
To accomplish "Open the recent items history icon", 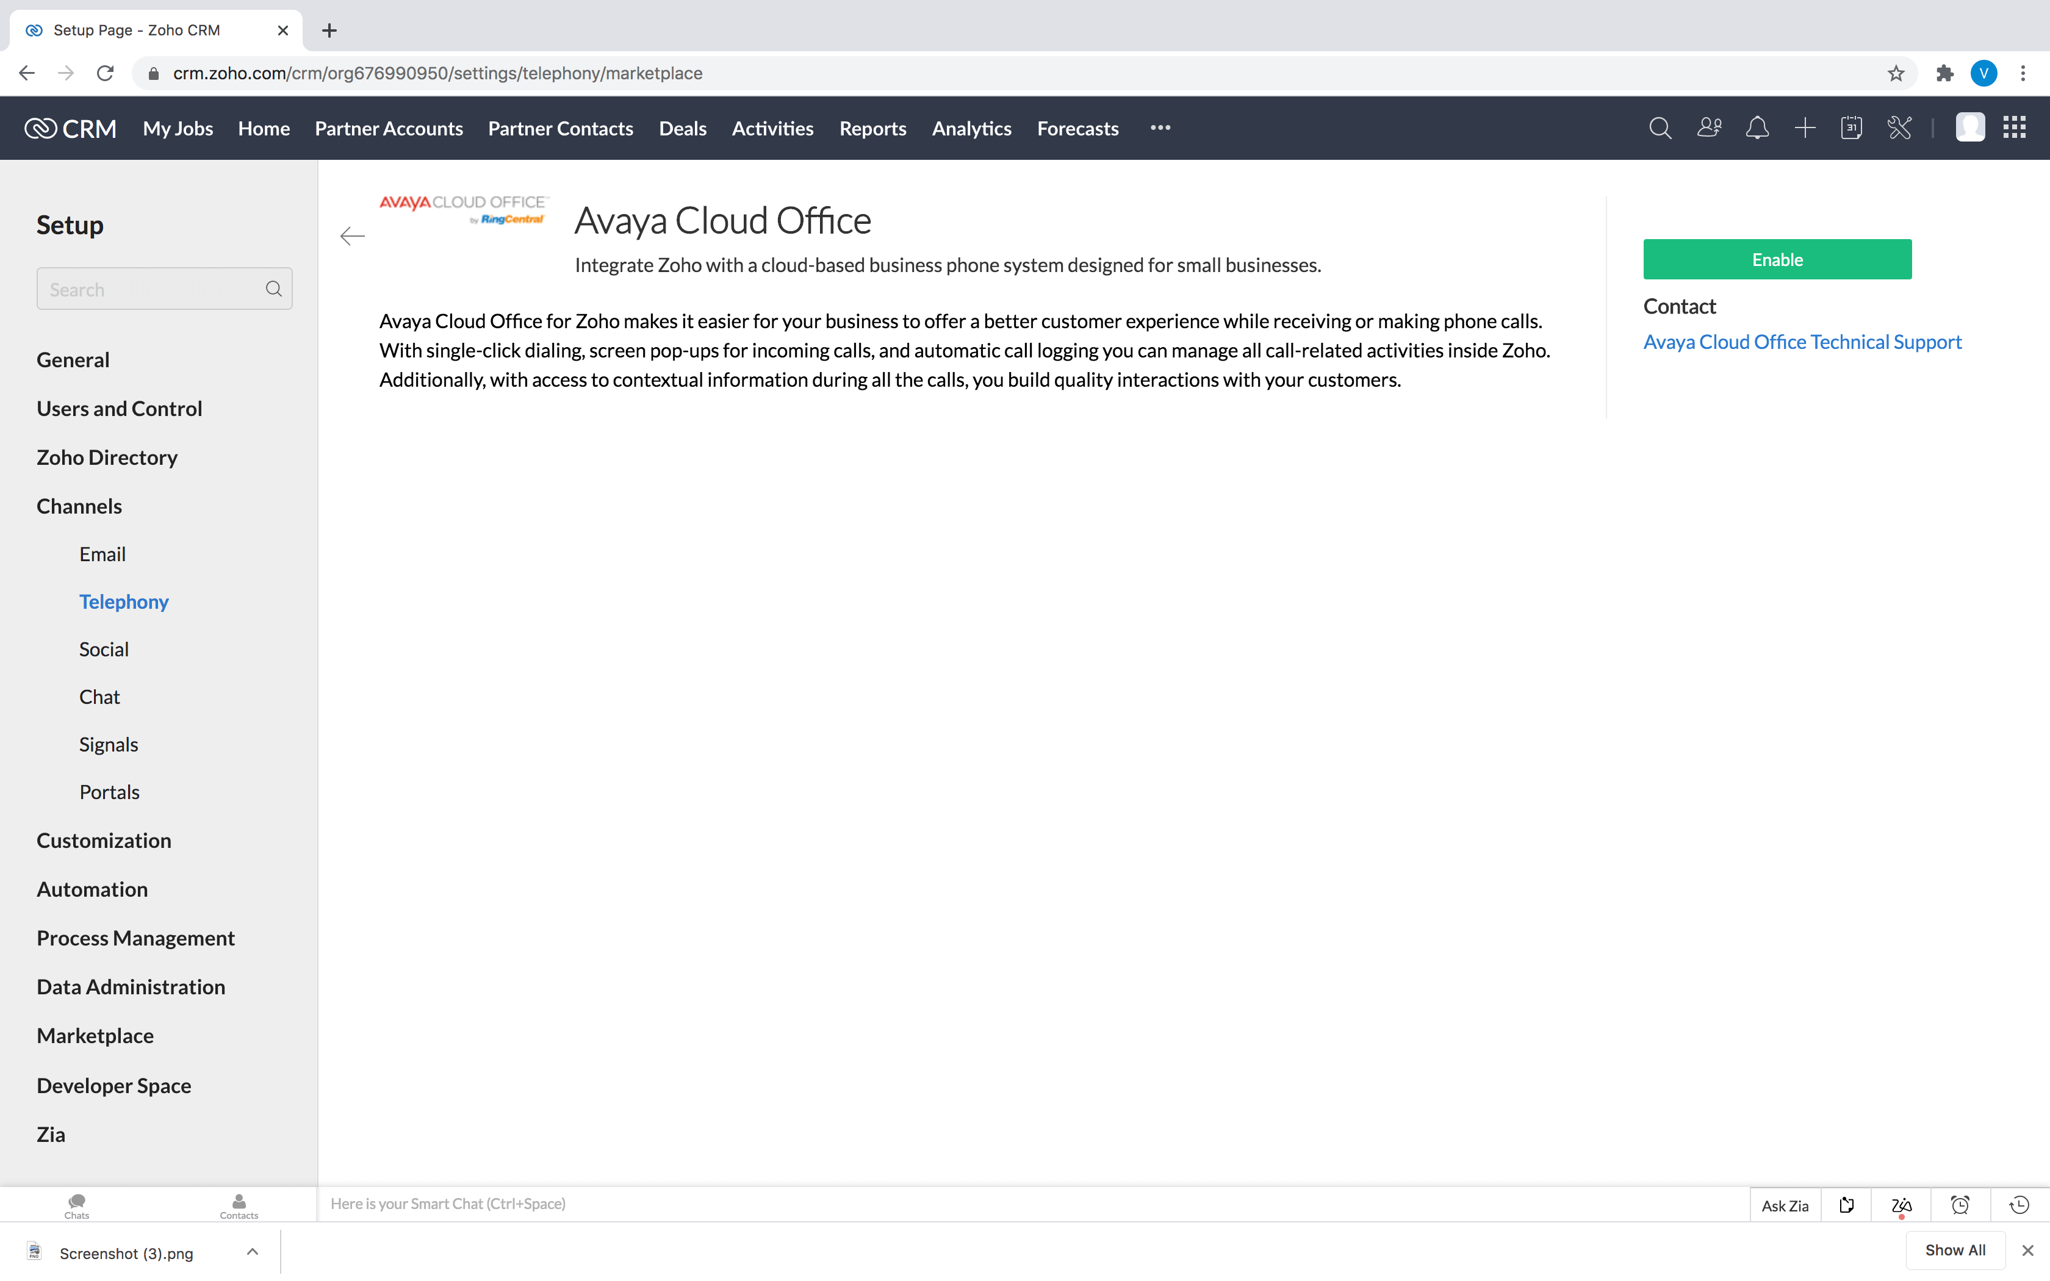I will click(2019, 1205).
